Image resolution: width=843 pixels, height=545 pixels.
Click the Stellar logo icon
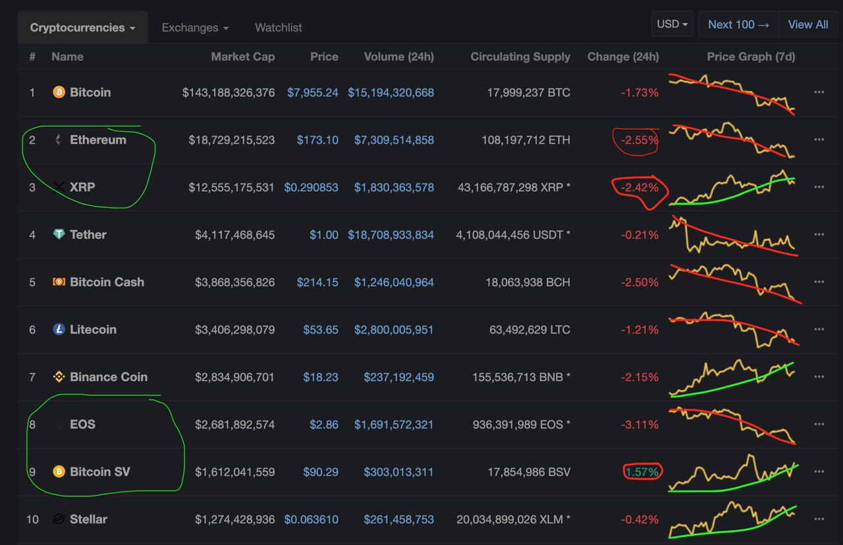pyautogui.click(x=59, y=519)
